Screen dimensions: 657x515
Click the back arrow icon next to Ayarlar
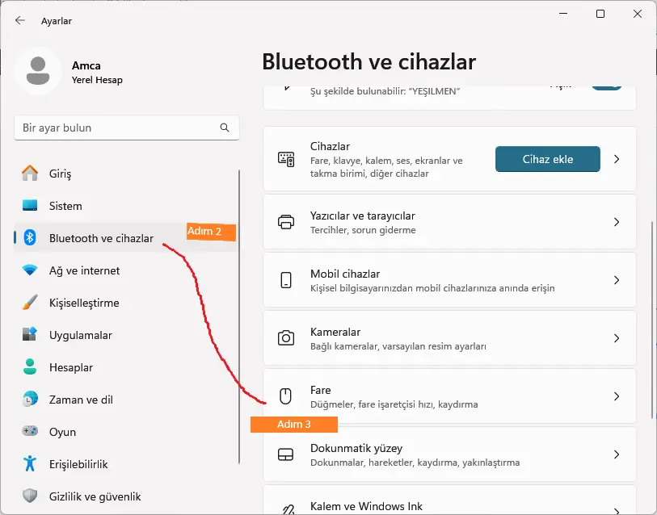click(19, 20)
